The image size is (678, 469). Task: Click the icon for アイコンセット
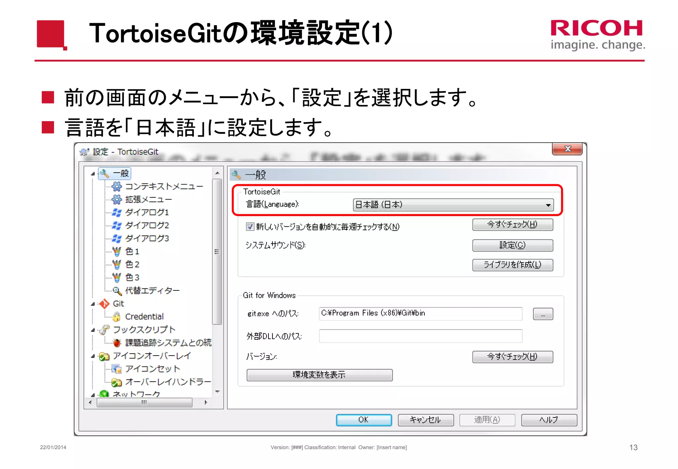coord(117,368)
